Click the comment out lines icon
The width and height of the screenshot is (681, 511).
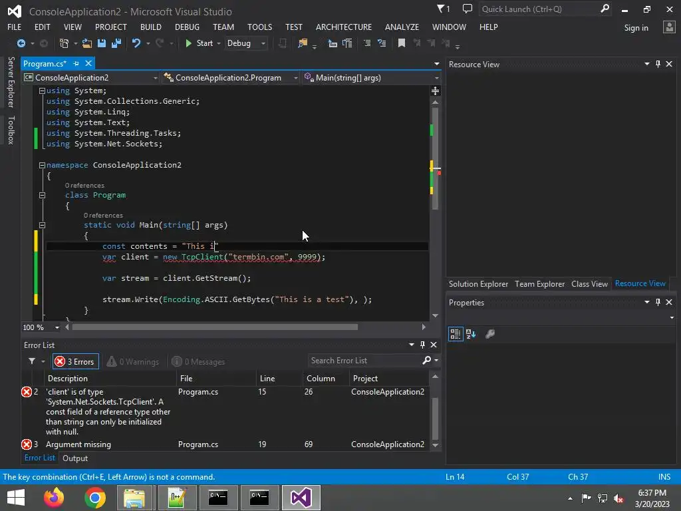[367, 43]
